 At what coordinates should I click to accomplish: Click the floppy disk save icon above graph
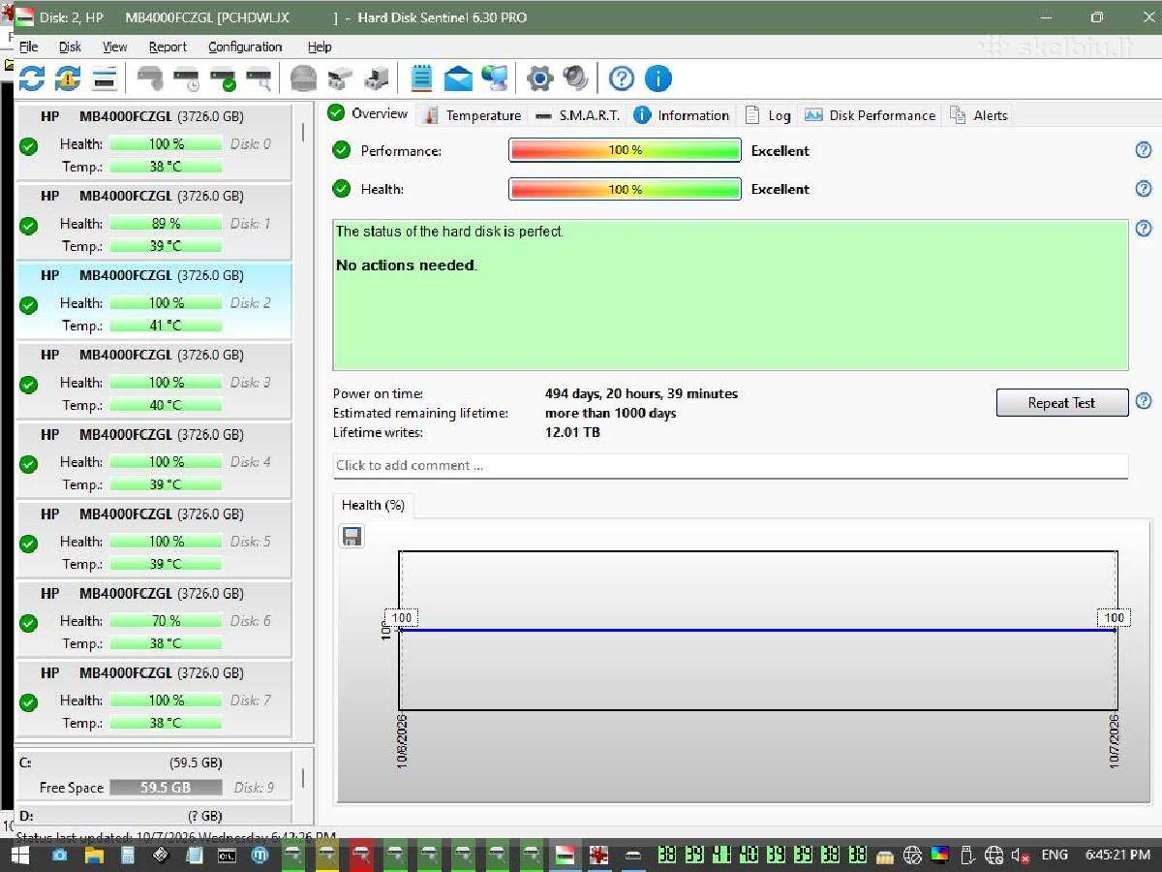pyautogui.click(x=352, y=537)
